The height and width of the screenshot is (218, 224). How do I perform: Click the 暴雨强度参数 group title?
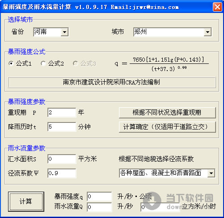click(26, 102)
